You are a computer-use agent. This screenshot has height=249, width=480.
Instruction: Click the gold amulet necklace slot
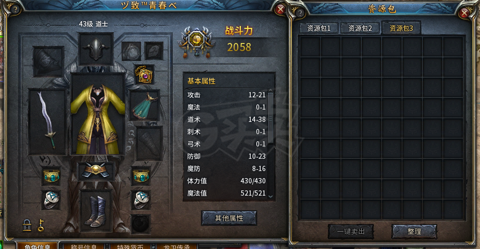pos(144,75)
